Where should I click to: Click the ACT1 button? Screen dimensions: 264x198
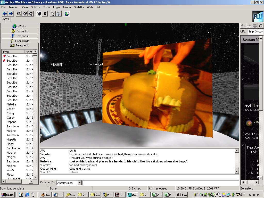click(x=6, y=20)
